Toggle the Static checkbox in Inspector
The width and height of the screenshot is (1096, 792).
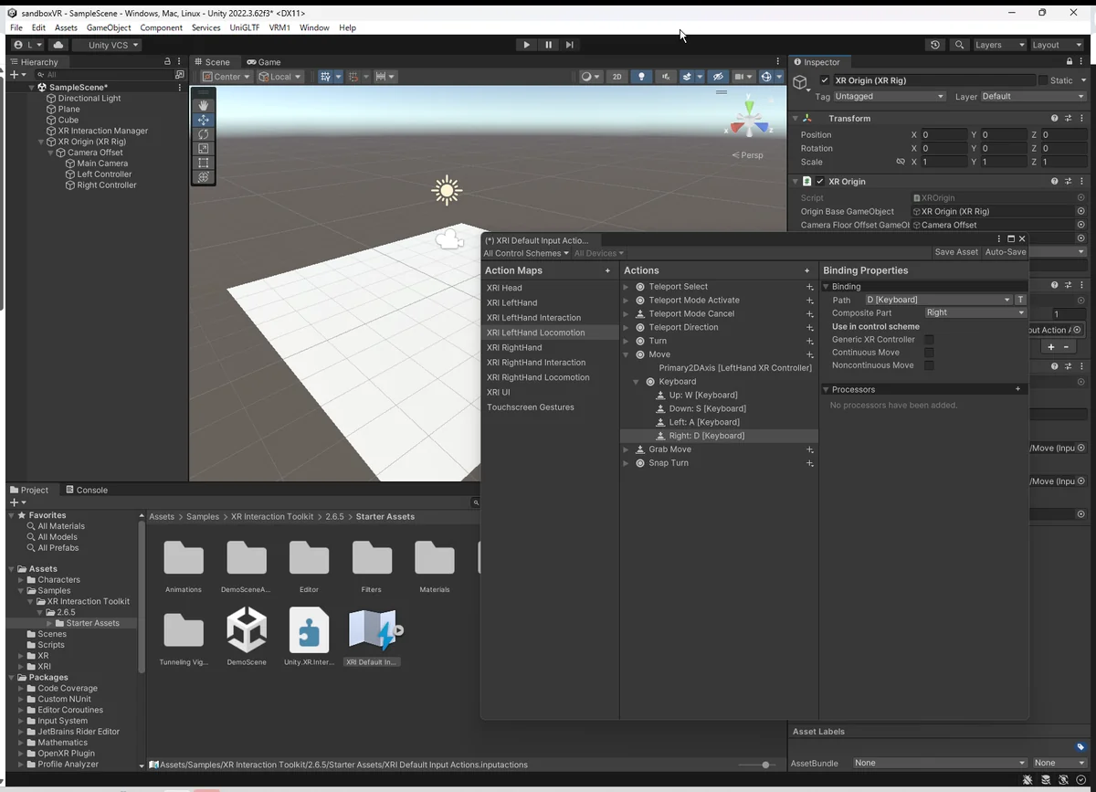(1043, 80)
